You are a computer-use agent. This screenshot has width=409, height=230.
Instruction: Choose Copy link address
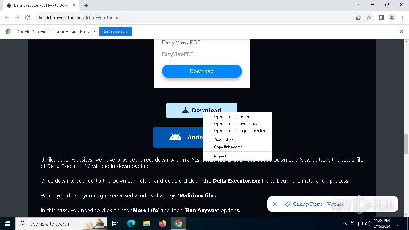pyautogui.click(x=237, y=147)
